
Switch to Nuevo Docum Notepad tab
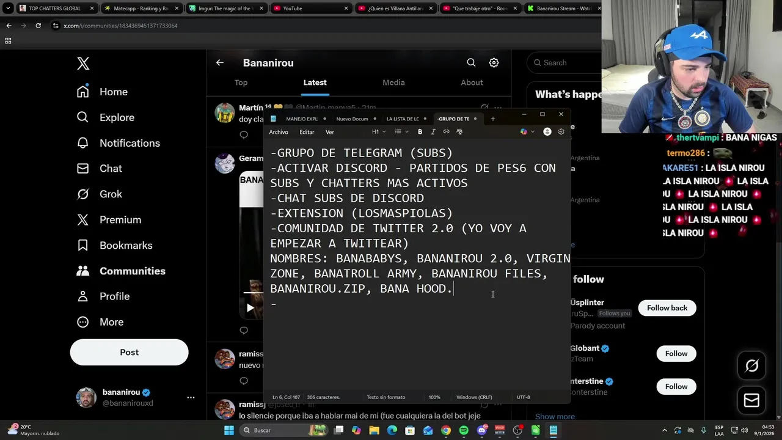[x=353, y=119]
